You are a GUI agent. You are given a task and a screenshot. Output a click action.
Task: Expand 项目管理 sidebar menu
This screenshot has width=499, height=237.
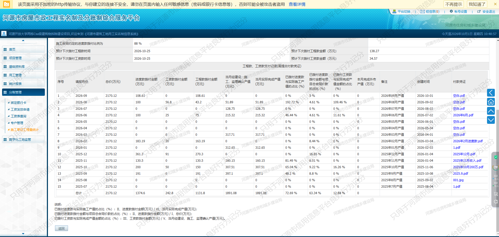(23, 58)
